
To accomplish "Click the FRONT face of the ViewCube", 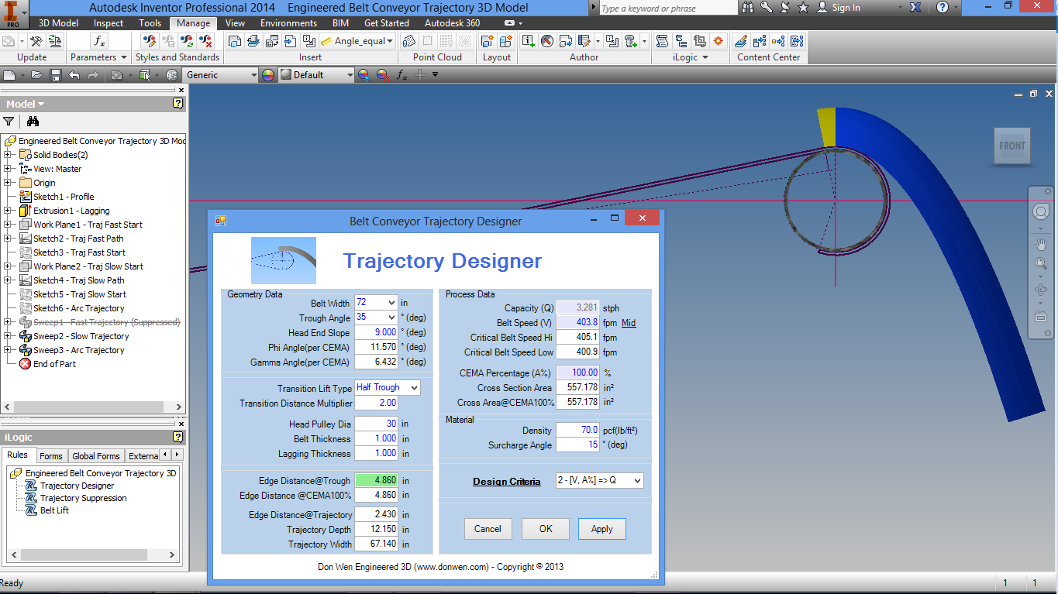I will 1012,146.
